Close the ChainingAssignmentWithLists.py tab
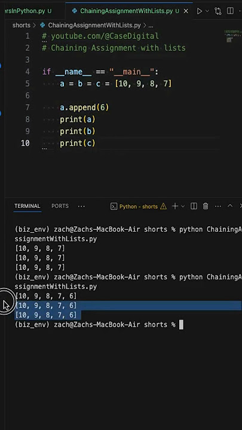The width and height of the screenshot is (242, 430). pos(186,11)
